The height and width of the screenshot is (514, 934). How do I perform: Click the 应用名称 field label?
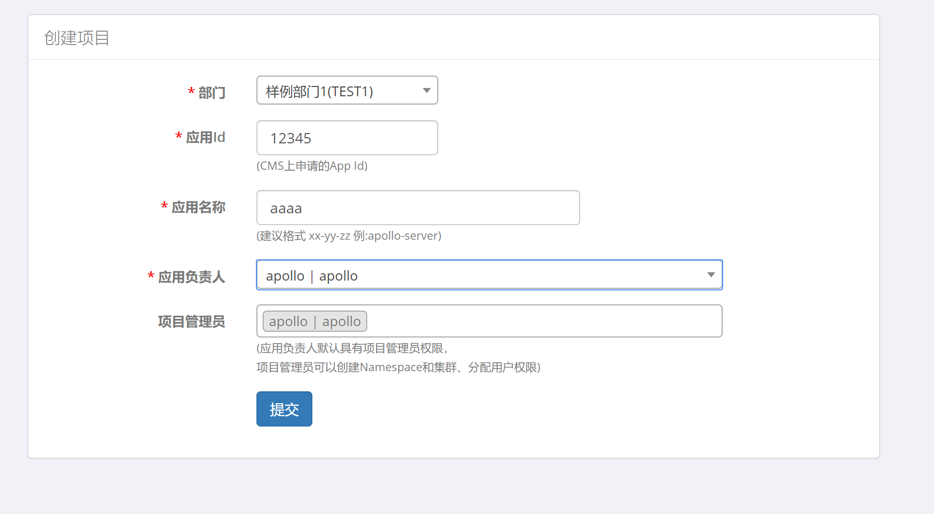198,207
